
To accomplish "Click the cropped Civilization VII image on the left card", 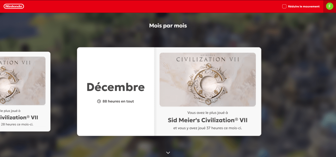I will click(x=23, y=81).
